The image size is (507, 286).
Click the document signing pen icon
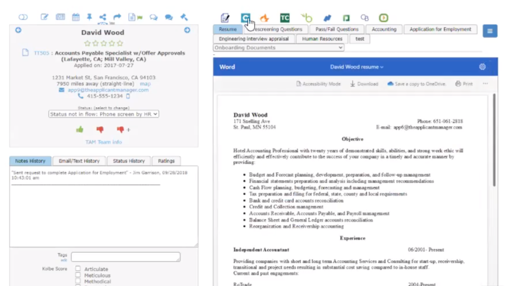click(x=225, y=18)
